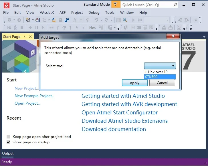Image resolution: width=208 pixels, height=166 pixels.
Task: Click the Stop Debugging square icon
Action: [x=22, y=28]
